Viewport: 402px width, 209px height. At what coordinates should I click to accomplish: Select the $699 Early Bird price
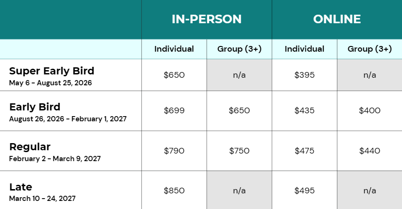pos(174,111)
